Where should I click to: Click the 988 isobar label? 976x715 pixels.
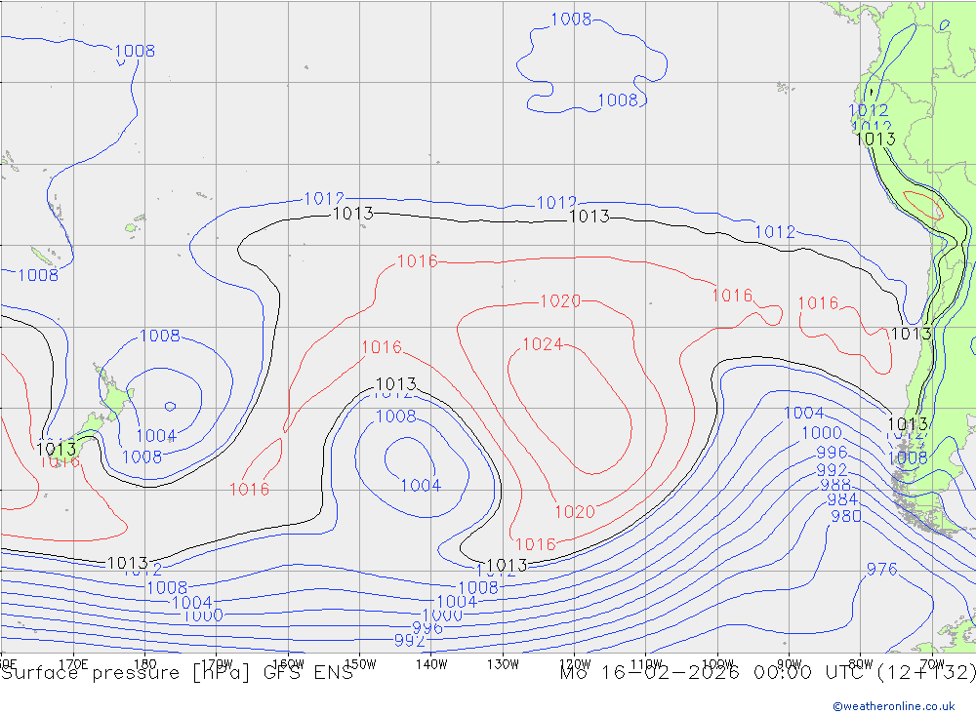835,485
